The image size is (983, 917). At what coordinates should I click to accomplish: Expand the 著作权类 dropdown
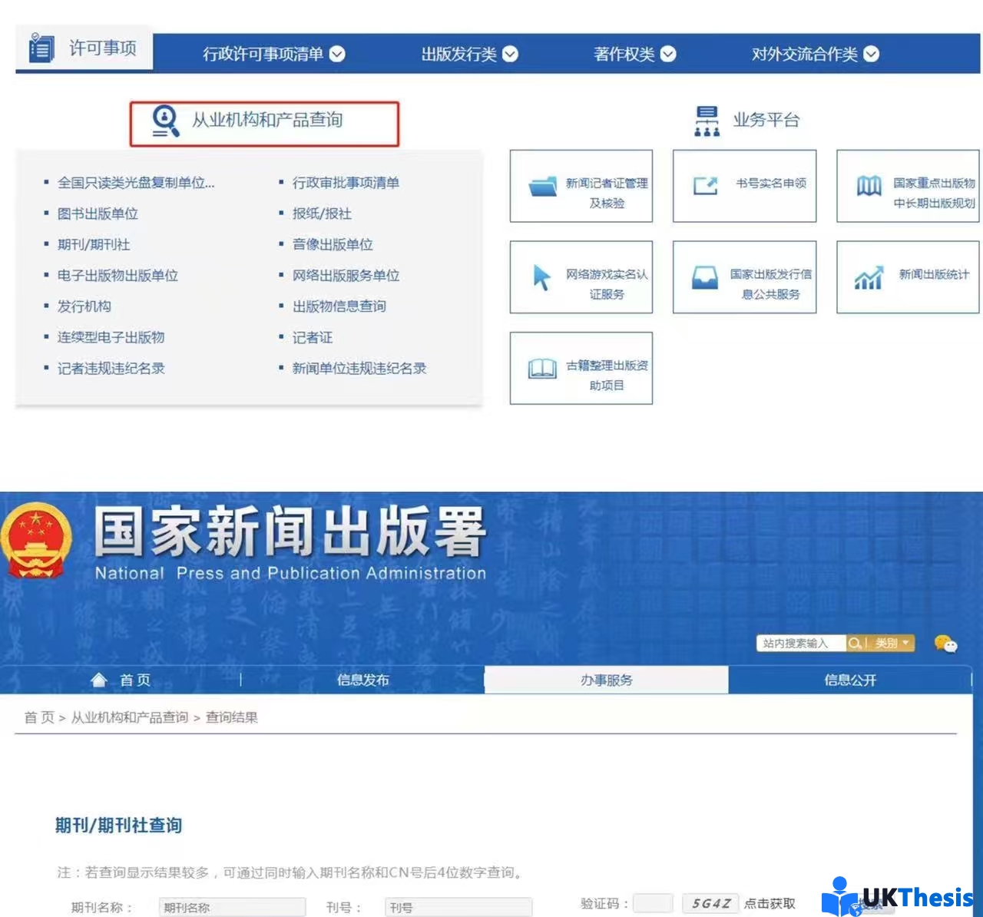point(668,54)
